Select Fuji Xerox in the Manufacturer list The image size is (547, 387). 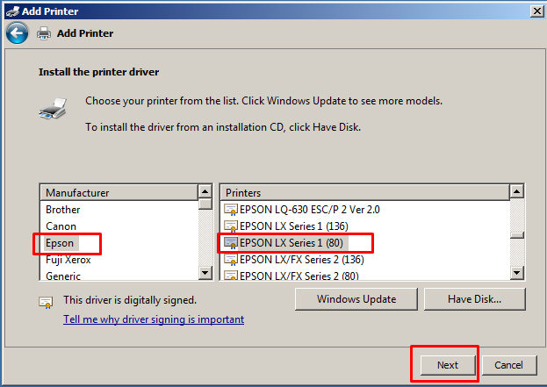coord(68,260)
